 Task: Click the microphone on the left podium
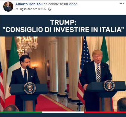[x=28, y=68]
